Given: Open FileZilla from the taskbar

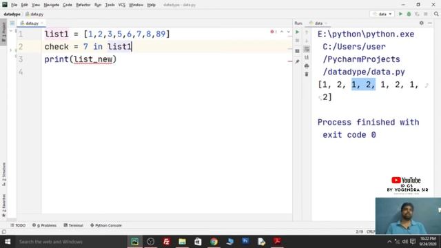Looking at the screenshot, I should coord(166,242).
